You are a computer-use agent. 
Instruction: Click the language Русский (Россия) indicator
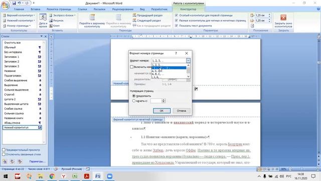71,169
